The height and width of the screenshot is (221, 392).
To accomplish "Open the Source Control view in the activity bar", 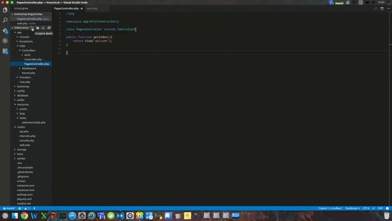I will point(5,31).
